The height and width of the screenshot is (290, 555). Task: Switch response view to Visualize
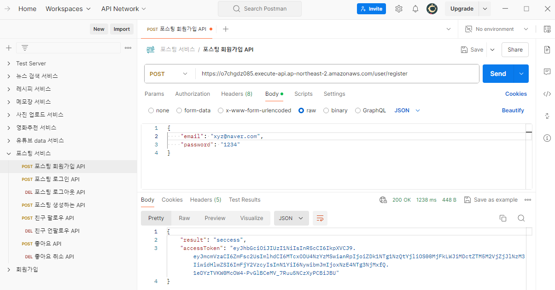[x=251, y=218]
